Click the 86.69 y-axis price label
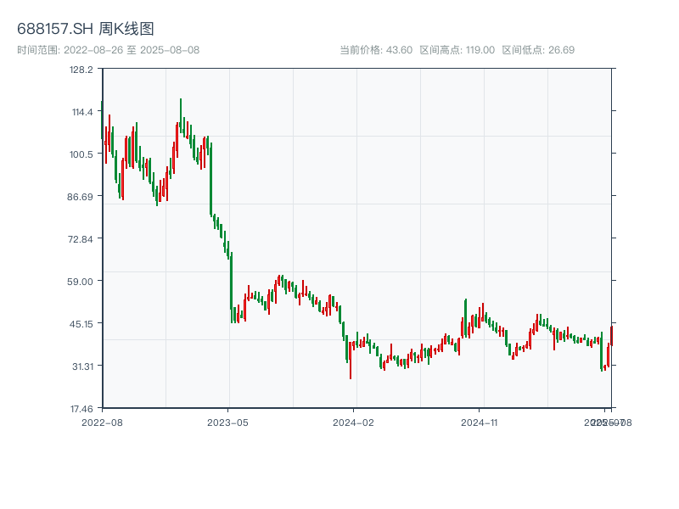The height and width of the screenshot is (509, 679). tap(81, 197)
